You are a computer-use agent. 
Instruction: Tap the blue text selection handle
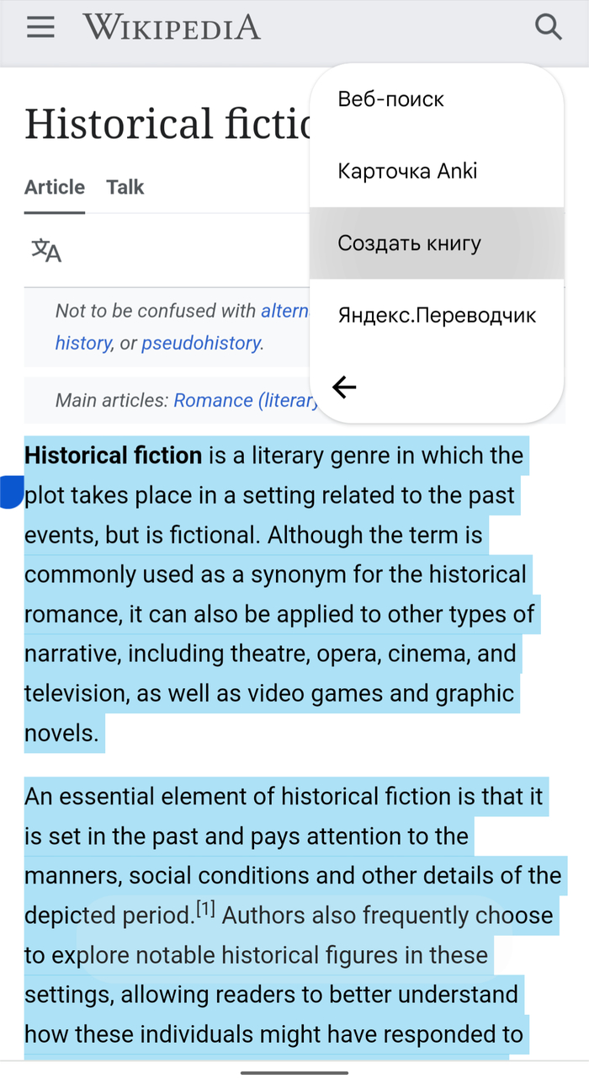(x=11, y=492)
